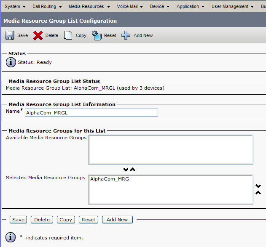The image size is (266, 247).
Task: Open the System menu
Action: click(15, 6)
